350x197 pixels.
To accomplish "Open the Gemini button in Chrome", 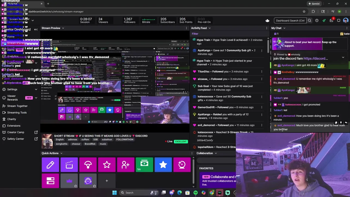I will [x=314, y=4].
